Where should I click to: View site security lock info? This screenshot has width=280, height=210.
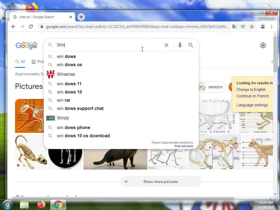(42, 27)
